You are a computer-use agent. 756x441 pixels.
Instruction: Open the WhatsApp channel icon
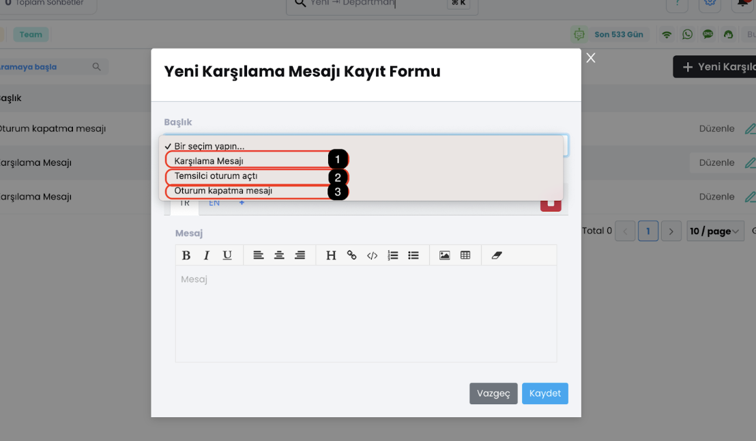pos(687,33)
